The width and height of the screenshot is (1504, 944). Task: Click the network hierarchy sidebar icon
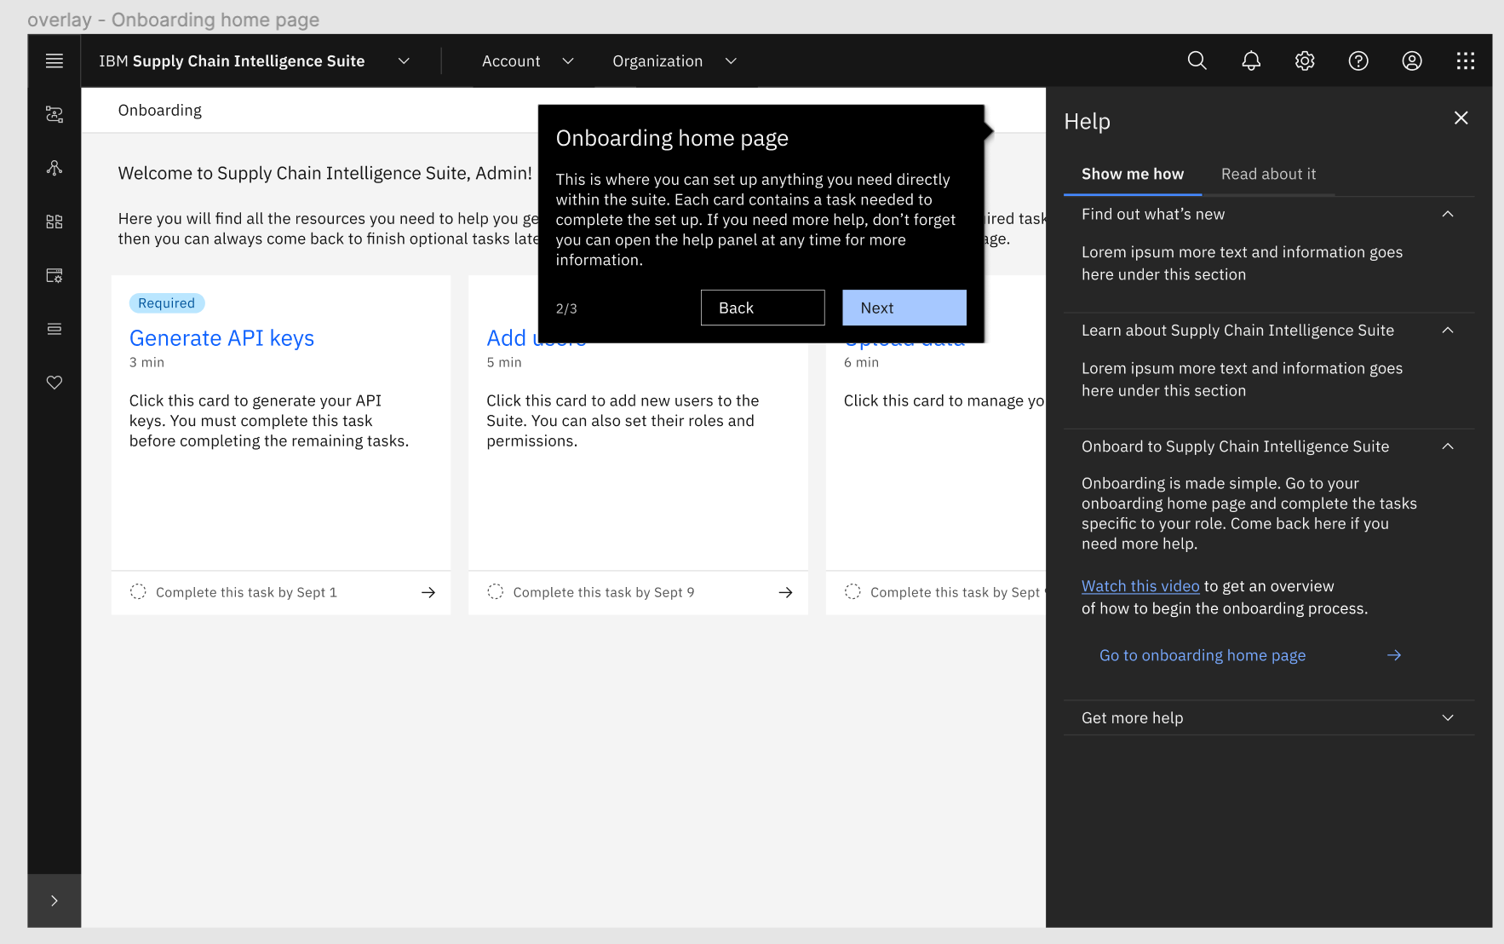[55, 168]
